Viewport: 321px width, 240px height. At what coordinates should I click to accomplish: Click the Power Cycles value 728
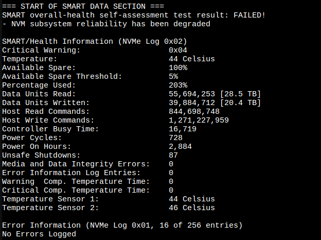(x=175, y=138)
